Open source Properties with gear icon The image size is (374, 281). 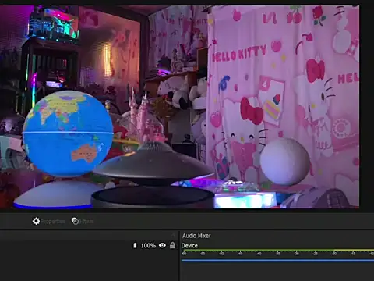(x=49, y=221)
